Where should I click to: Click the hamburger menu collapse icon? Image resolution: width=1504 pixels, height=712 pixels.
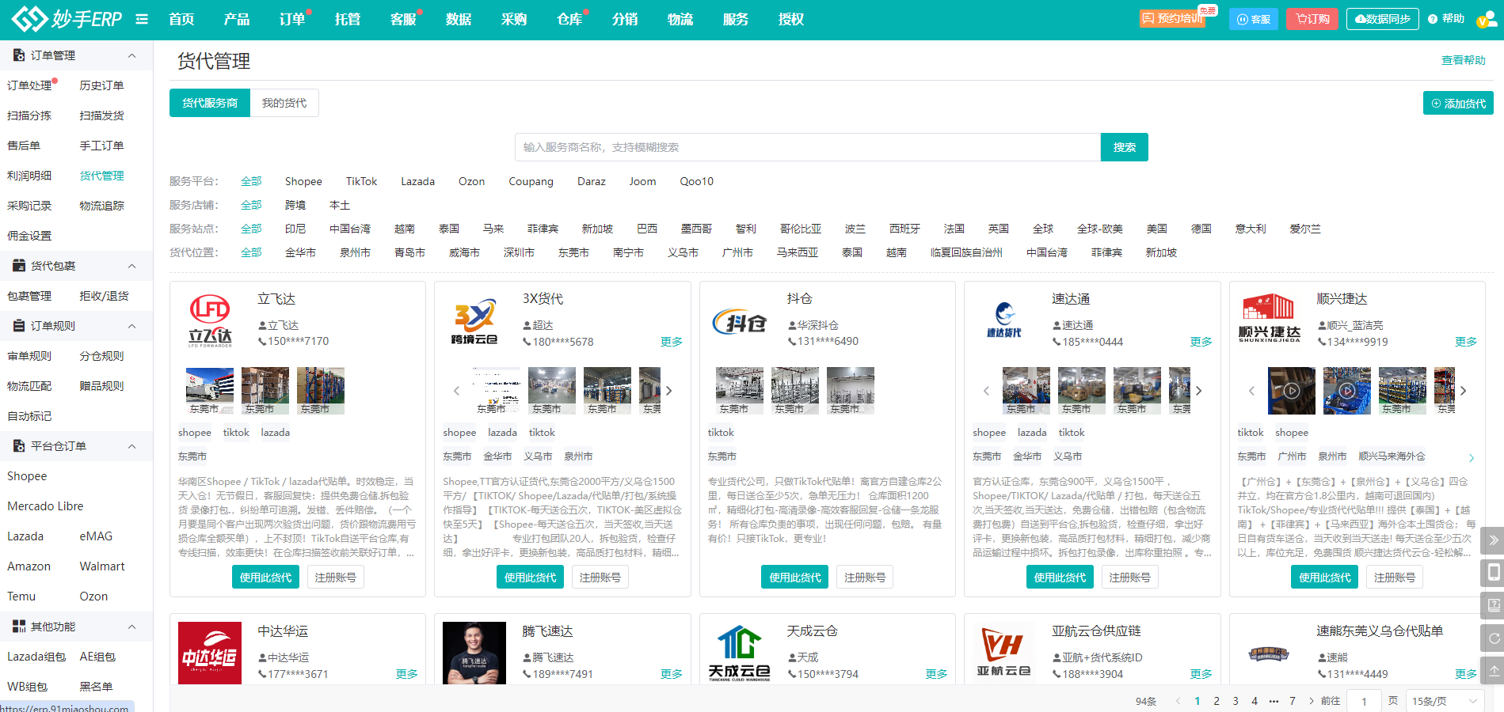tap(142, 19)
